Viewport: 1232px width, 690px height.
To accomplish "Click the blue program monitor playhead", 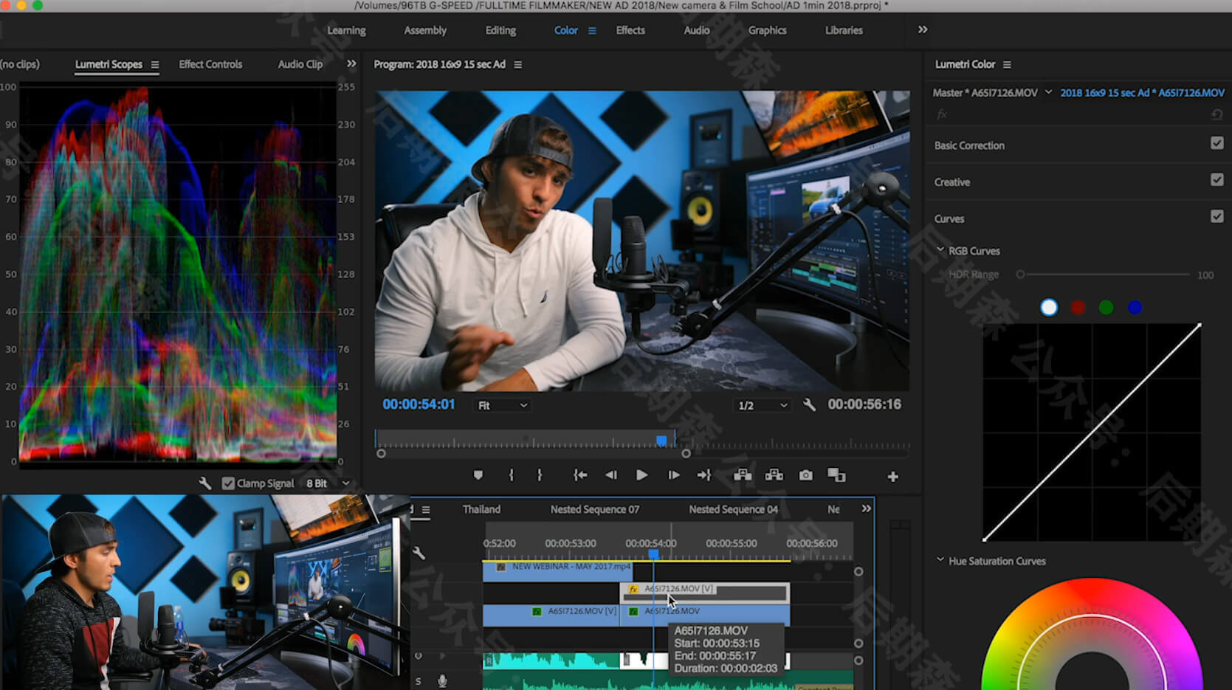I will (661, 441).
